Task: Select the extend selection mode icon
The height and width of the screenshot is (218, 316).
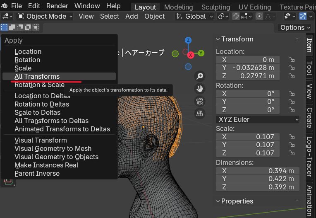Action: pos(12,28)
